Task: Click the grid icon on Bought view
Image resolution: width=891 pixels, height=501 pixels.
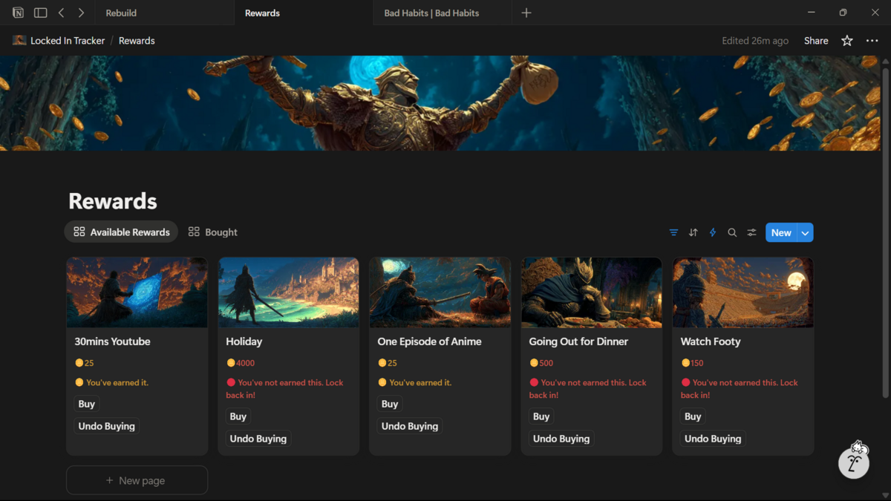Action: click(194, 232)
